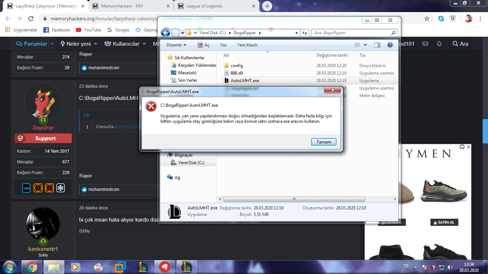Click the red error icon in the dialog
The width and height of the screenshot is (488, 274).
coord(151,106)
